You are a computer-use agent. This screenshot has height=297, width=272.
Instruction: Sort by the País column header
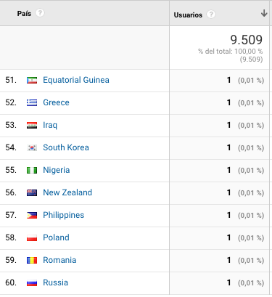[24, 13]
